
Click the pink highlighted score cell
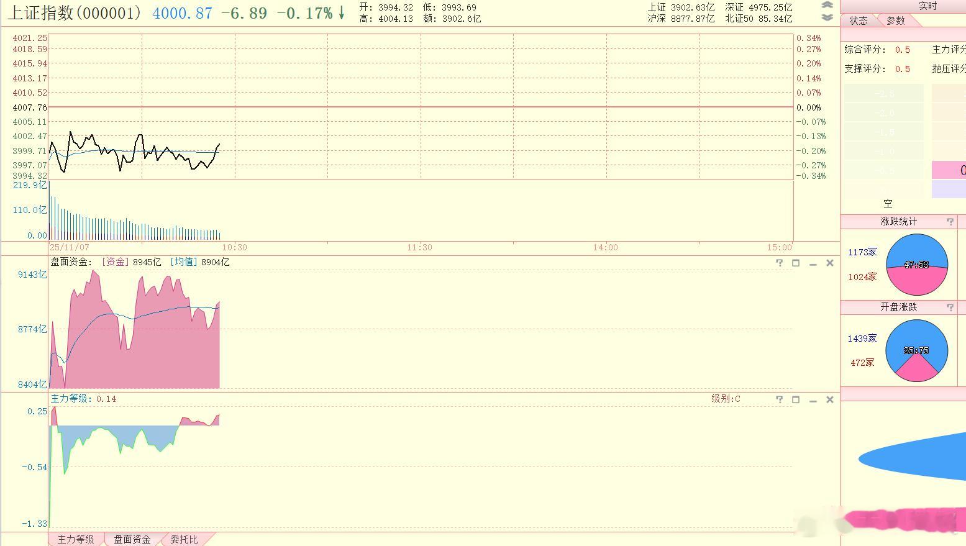click(x=949, y=170)
